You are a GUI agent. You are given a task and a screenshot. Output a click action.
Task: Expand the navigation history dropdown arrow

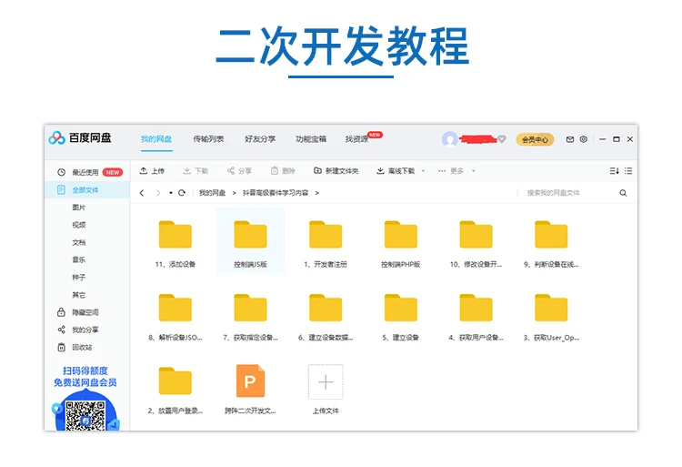point(171,193)
